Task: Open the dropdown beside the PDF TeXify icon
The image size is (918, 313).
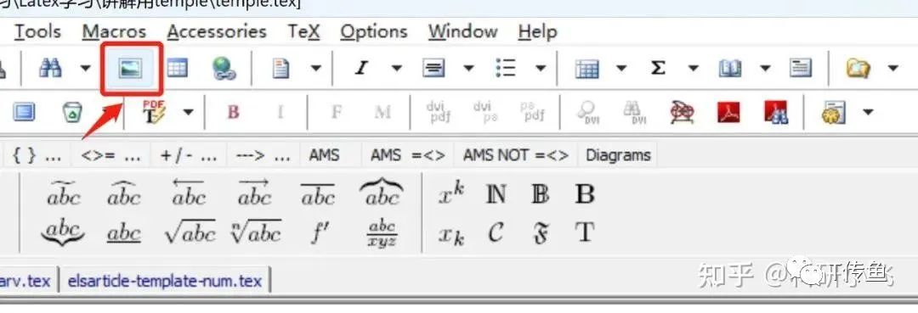Action: pyautogui.click(x=188, y=111)
